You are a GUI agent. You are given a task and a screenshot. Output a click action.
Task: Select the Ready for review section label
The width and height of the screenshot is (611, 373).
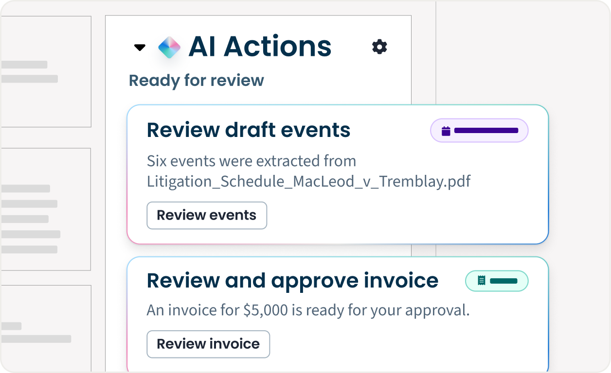[x=196, y=81]
